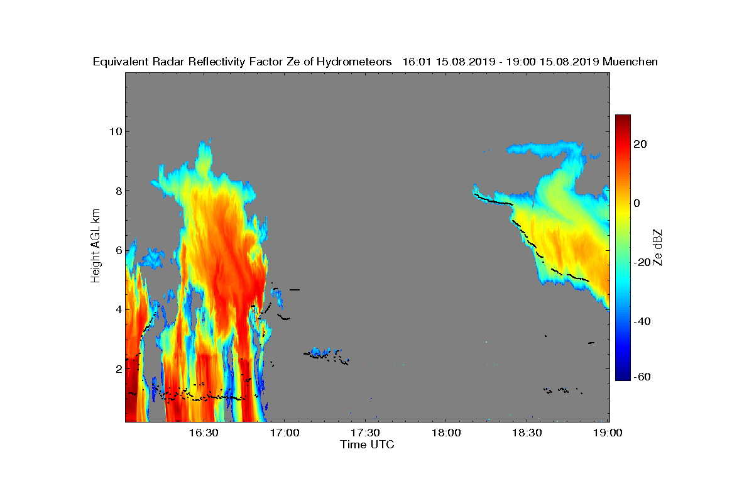Click the 17:30 time tick label
Image resolution: width=754 pixels, height=503 pixels.
[365, 433]
